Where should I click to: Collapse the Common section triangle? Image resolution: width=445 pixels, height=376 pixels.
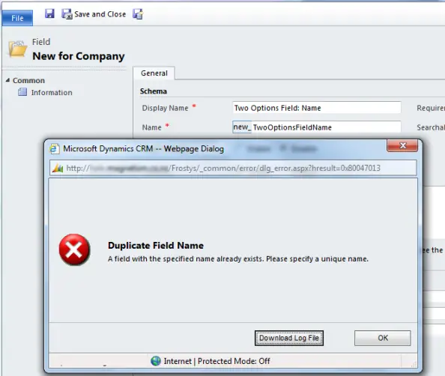(7, 80)
